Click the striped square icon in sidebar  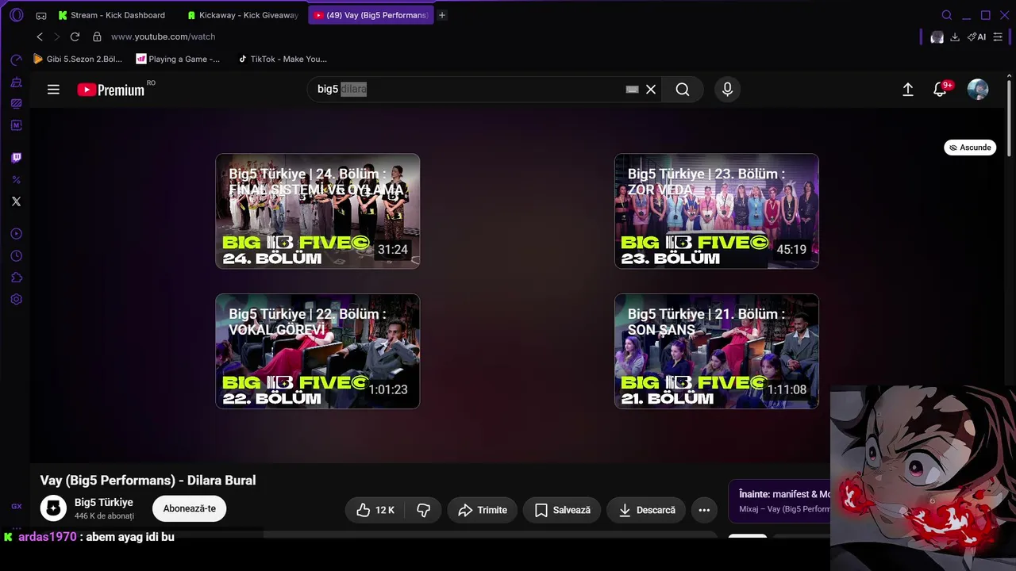click(16, 104)
